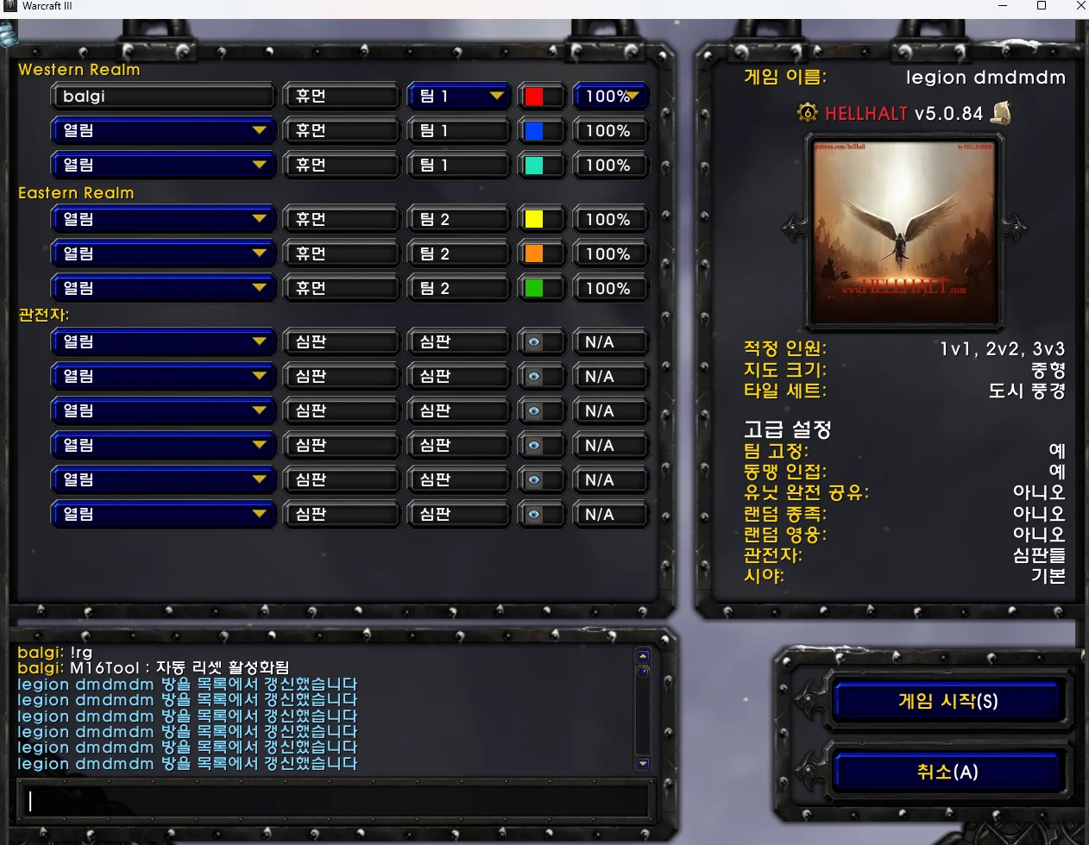Image resolution: width=1089 pixels, height=845 pixels.
Task: Open the 열림 slot dropdown beside the green swatch
Action: pos(163,289)
